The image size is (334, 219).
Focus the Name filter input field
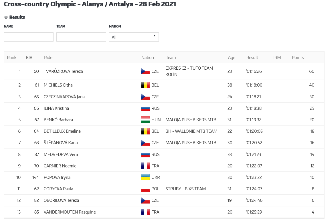(29, 37)
